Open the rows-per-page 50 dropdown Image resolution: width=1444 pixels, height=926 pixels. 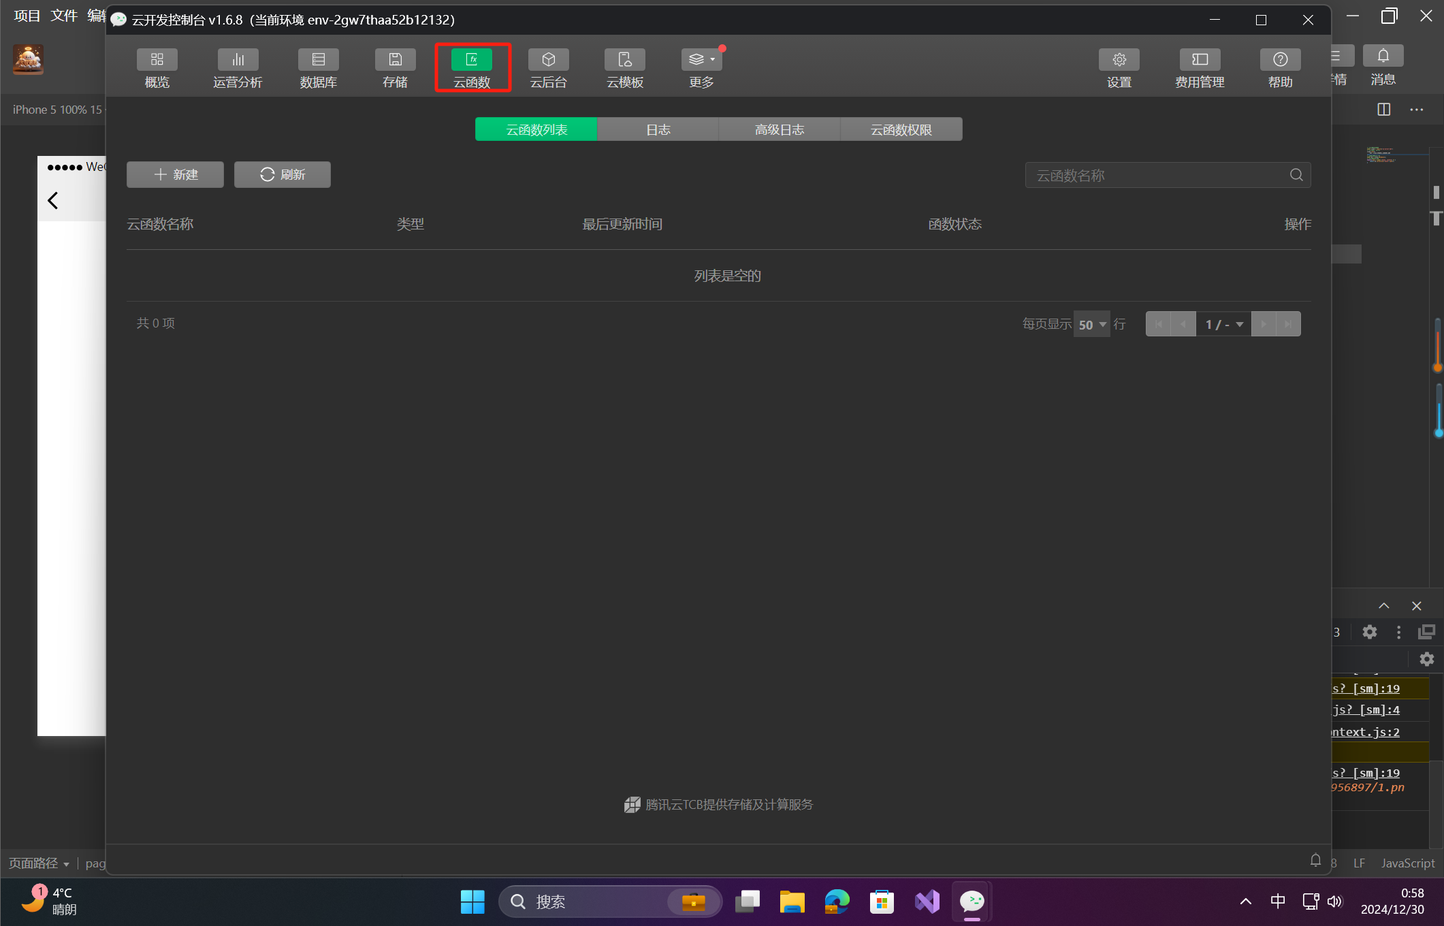pyautogui.click(x=1091, y=325)
